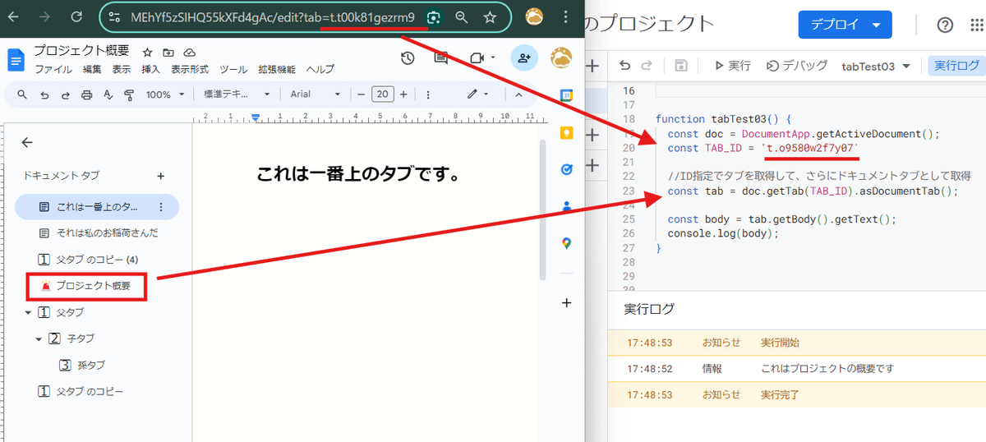The width and height of the screenshot is (986, 442).
Task: Select the paint format tool
Action: 128,94
